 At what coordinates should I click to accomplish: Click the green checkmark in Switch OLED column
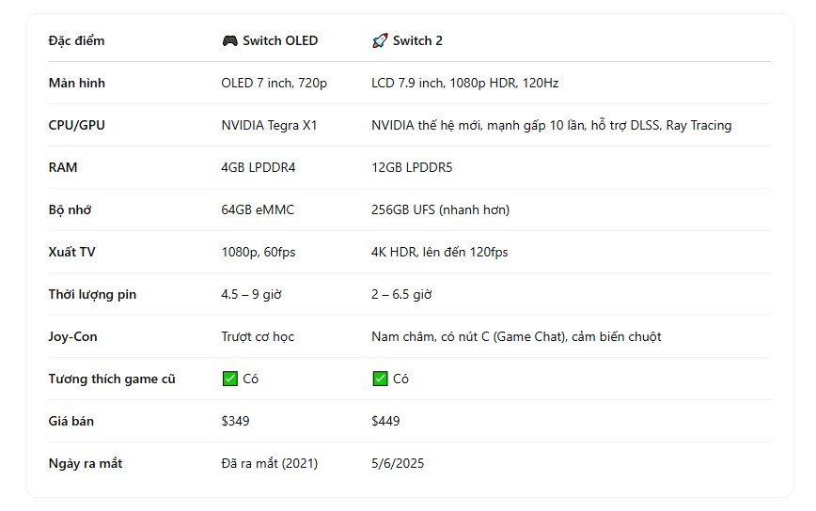point(229,379)
